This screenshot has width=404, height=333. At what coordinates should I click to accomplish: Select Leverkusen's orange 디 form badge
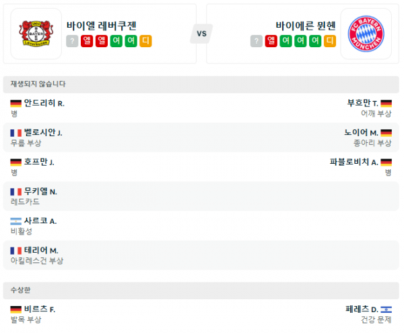click(x=145, y=41)
